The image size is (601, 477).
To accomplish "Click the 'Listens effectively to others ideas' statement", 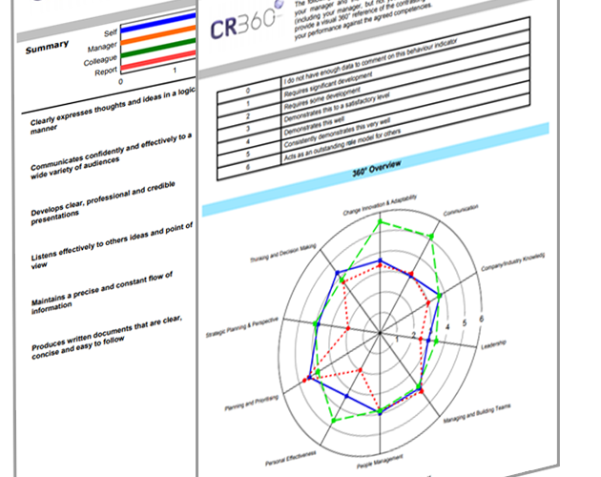I will tap(112, 245).
